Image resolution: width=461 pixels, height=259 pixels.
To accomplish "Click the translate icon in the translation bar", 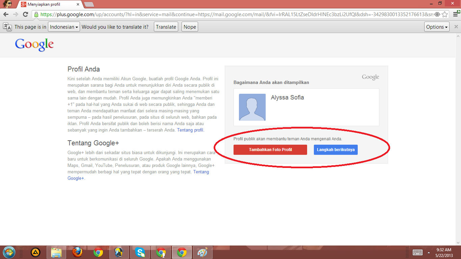I will point(7,27).
